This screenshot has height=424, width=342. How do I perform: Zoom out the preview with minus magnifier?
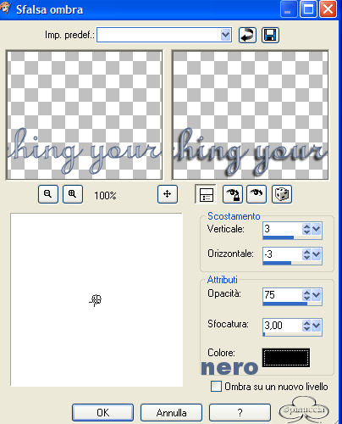point(48,194)
